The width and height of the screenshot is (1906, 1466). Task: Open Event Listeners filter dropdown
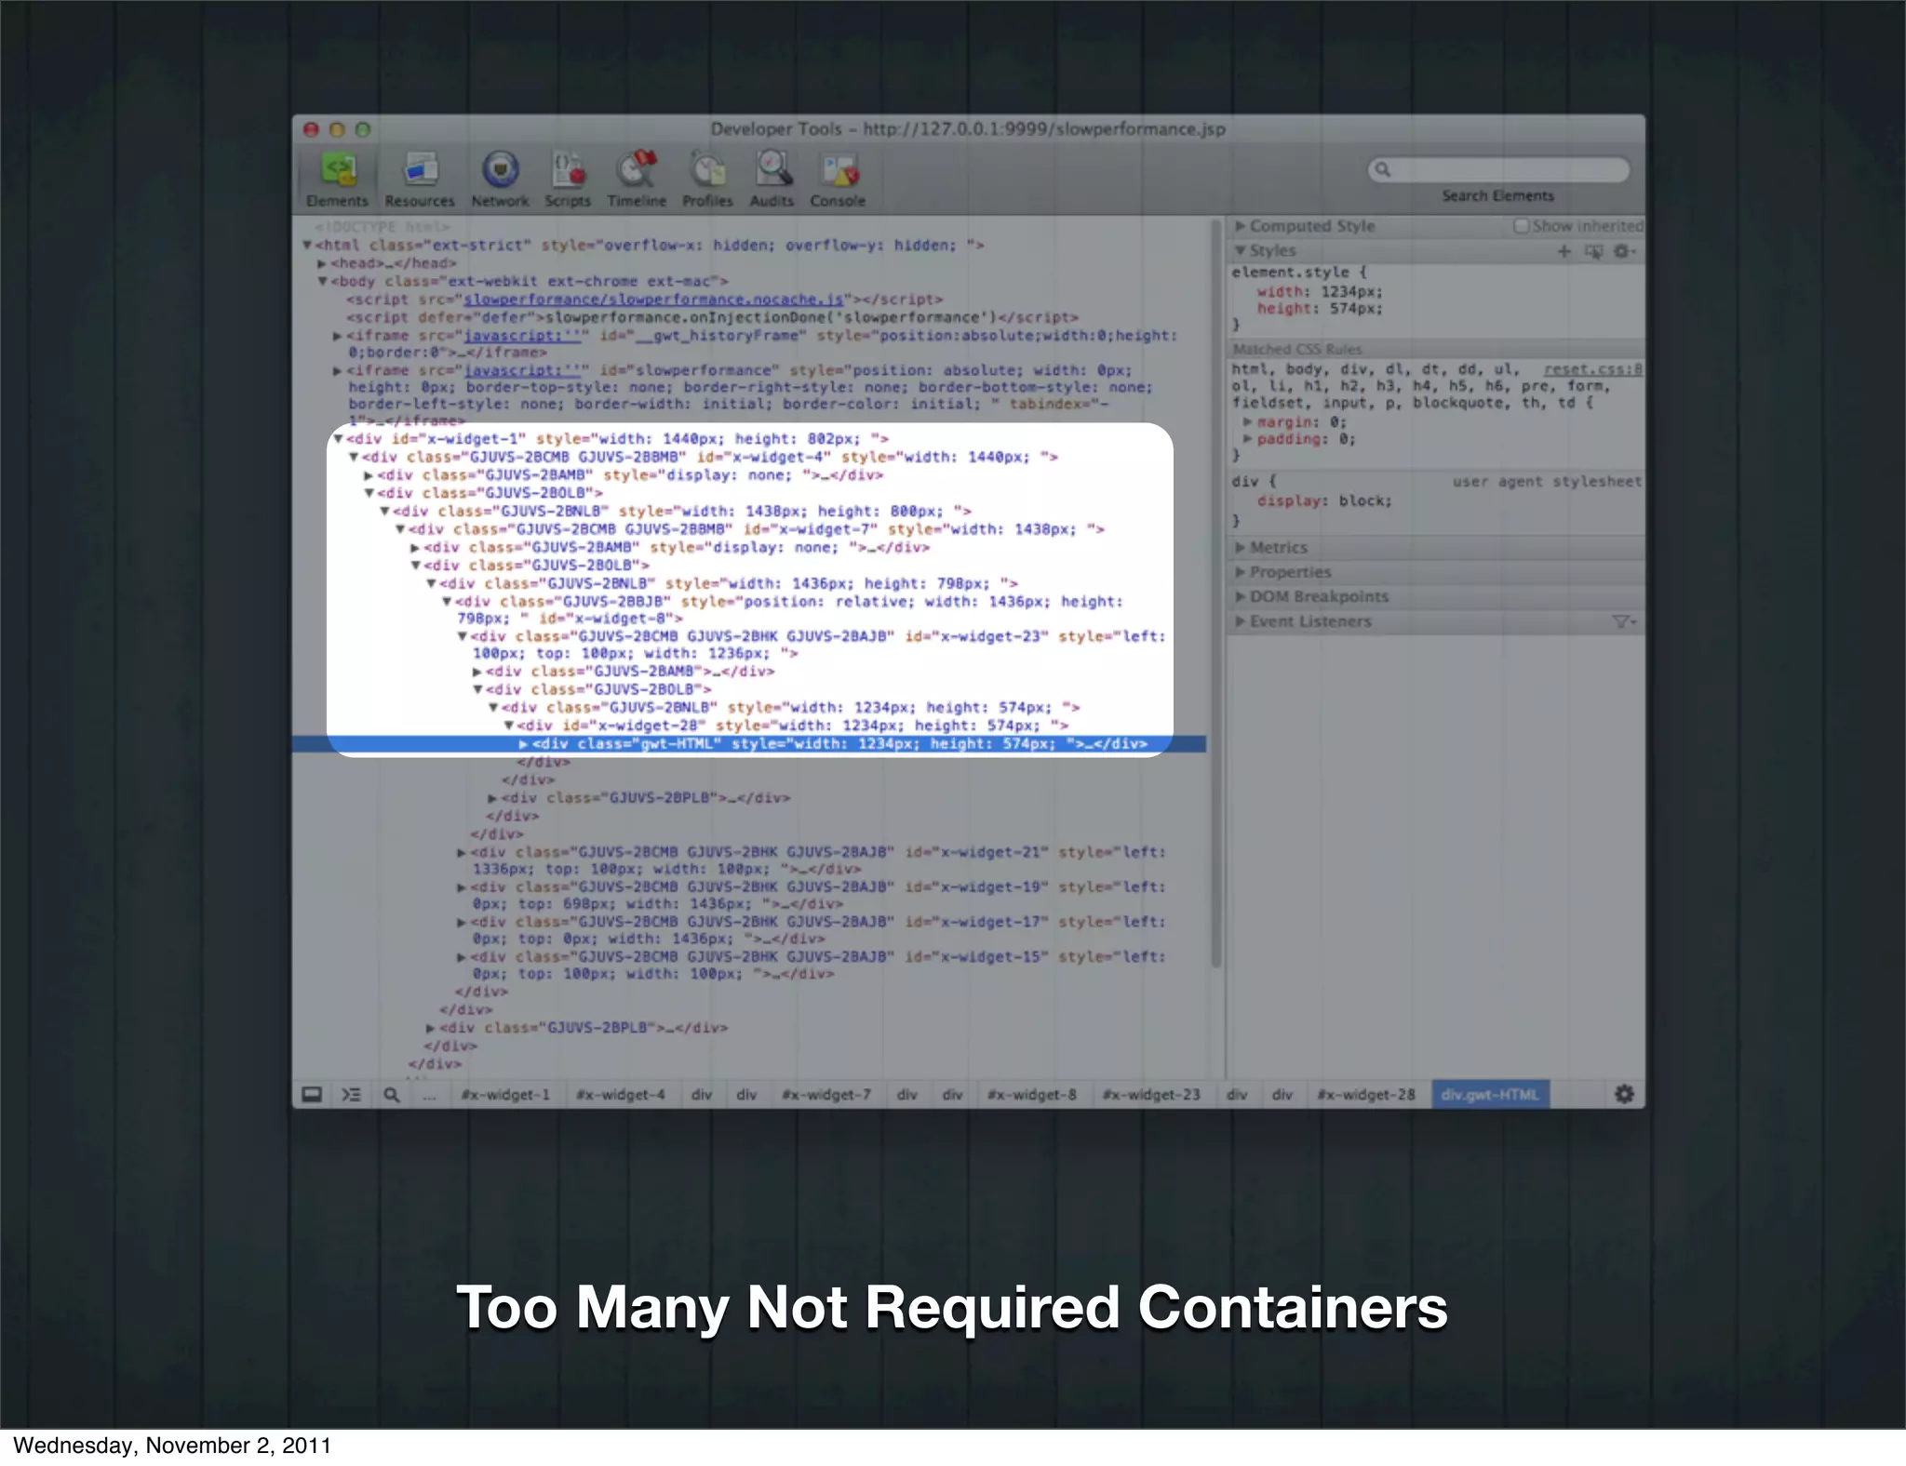(x=1624, y=621)
